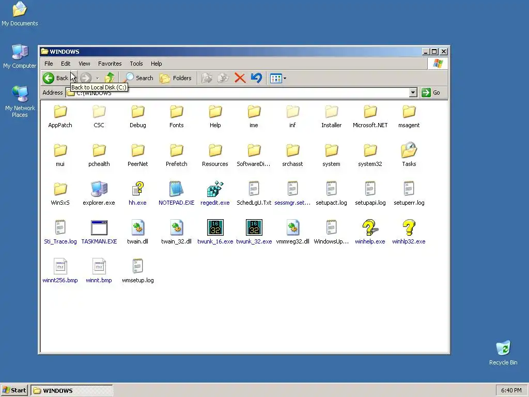The image size is (529, 397).
Task: Select the msagent folder
Action: [409, 116]
